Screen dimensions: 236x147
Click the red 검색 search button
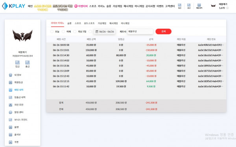tap(164, 31)
